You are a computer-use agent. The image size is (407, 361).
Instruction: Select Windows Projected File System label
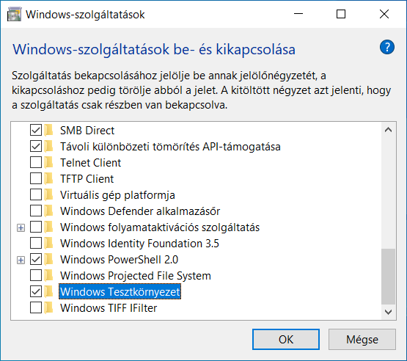[x=136, y=276]
